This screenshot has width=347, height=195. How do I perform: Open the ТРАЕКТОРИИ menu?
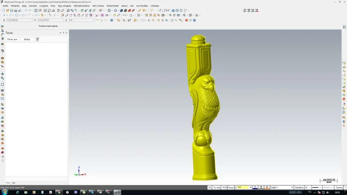click(x=112, y=6)
